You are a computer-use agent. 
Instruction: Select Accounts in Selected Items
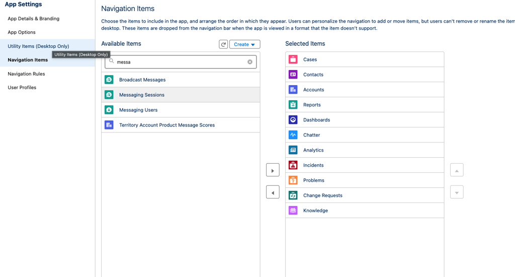pos(365,90)
